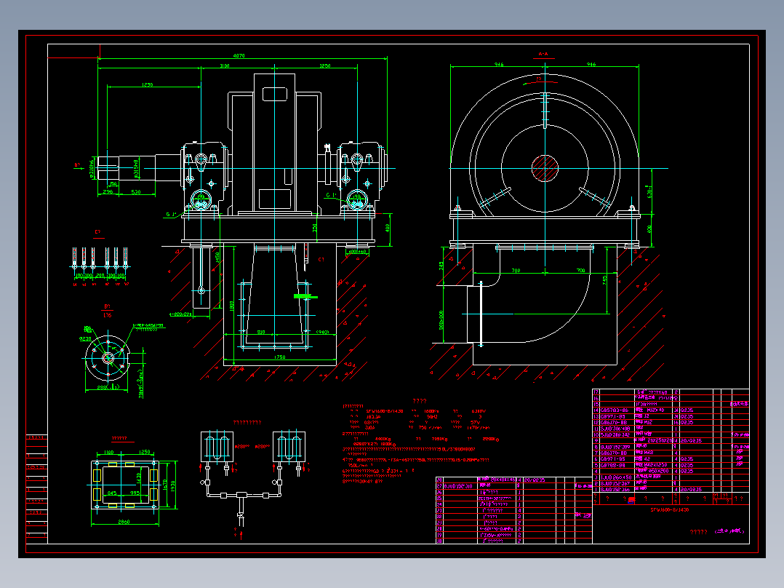Select the 530 shaft length dimension
This screenshot has height=588, width=784.
click(x=135, y=191)
